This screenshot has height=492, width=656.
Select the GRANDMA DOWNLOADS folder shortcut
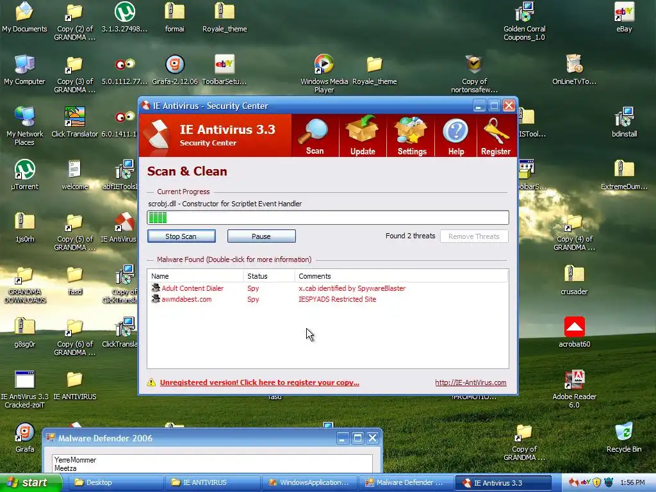coord(25,284)
